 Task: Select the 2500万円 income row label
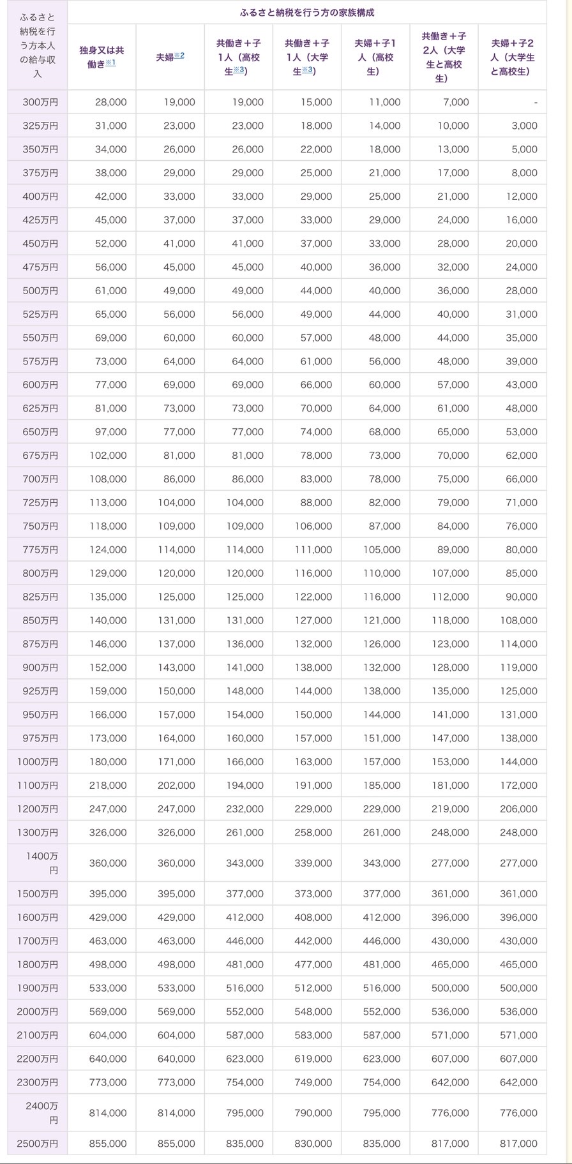pos(38,1143)
